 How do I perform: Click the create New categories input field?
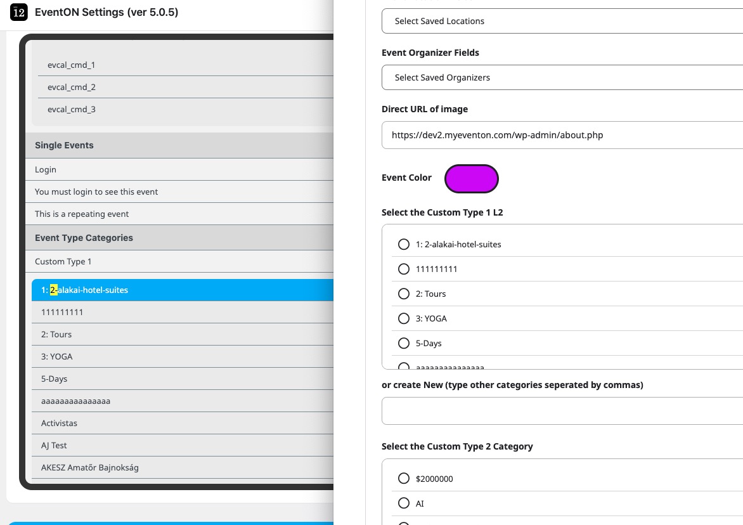(x=562, y=411)
